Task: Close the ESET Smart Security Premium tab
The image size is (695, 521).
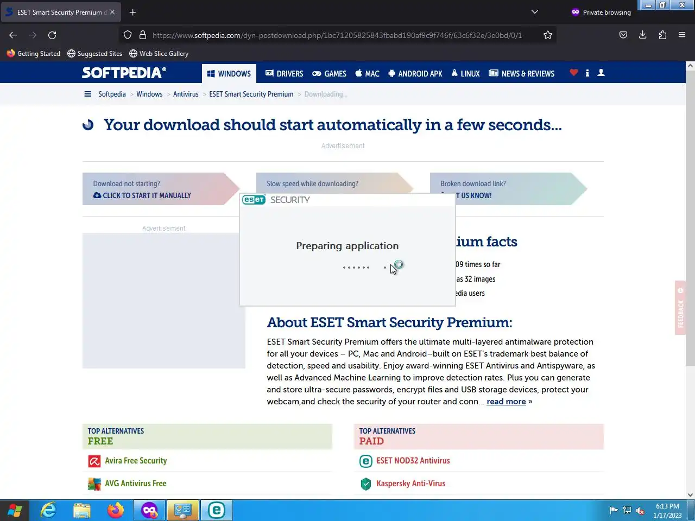Action: 112,12
